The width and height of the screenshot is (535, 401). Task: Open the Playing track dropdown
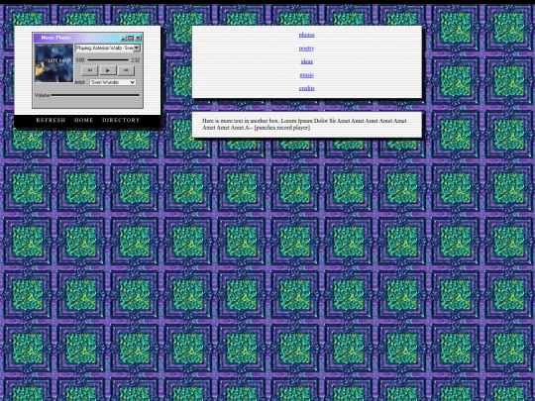click(x=136, y=49)
